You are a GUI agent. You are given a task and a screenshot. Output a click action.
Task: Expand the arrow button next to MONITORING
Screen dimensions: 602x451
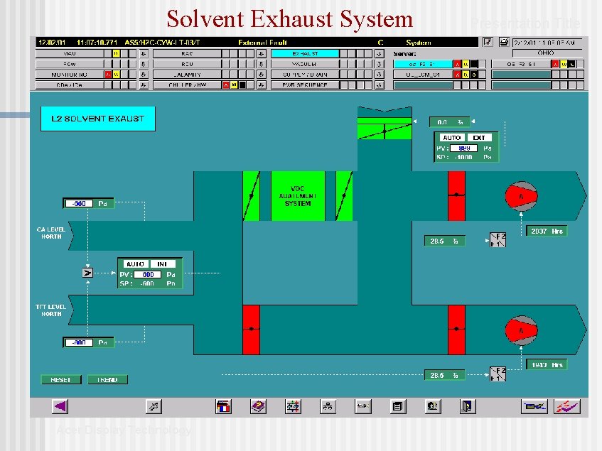[x=143, y=75]
